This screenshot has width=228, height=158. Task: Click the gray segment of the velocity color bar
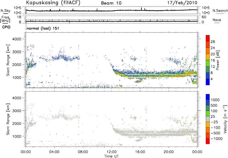[208, 119]
